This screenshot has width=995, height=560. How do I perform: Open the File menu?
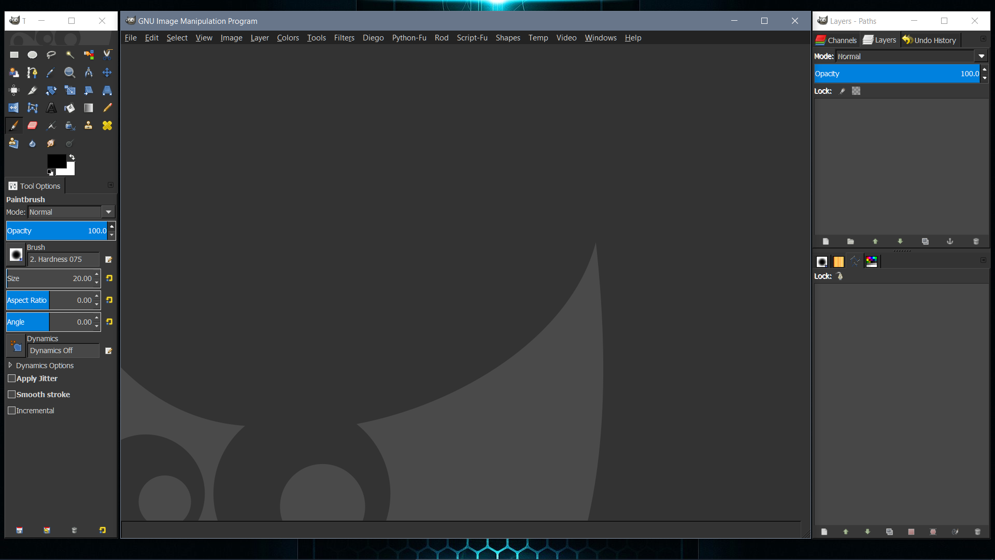pos(131,38)
